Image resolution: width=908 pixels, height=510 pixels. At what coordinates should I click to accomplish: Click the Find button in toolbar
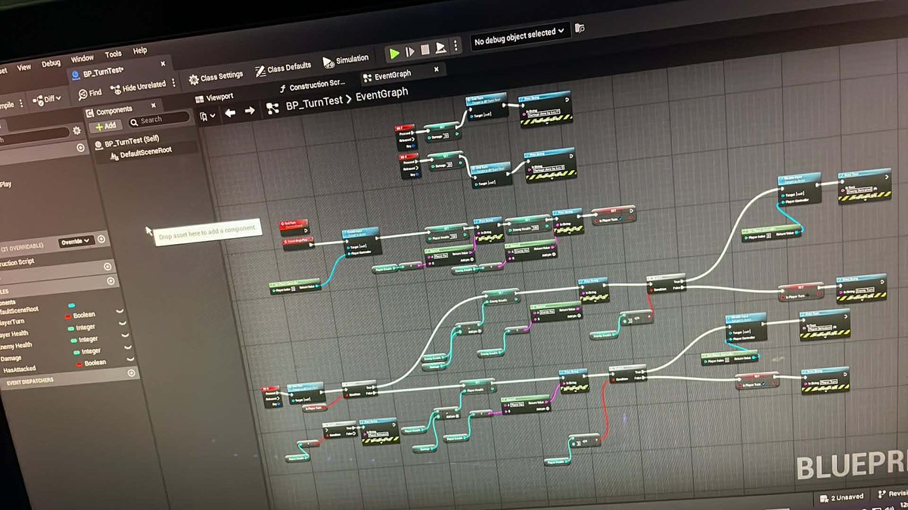(x=89, y=93)
